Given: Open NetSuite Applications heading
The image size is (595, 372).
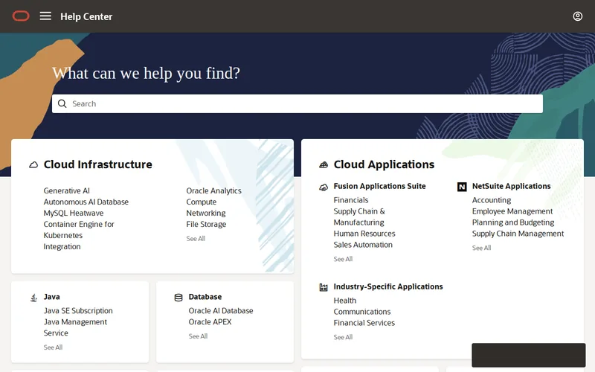Looking at the screenshot, I should 511,186.
